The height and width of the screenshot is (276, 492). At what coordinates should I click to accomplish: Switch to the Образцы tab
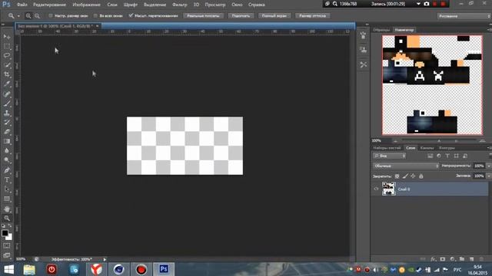(x=381, y=30)
